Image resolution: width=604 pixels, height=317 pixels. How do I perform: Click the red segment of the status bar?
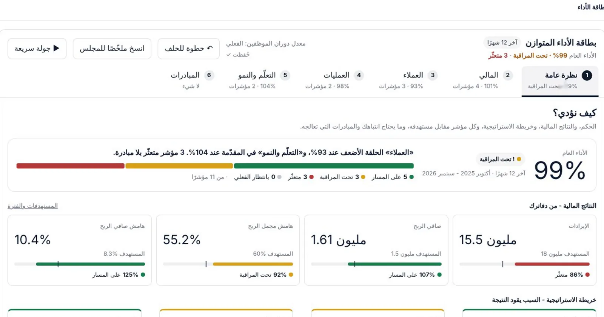pyautogui.click(x=71, y=166)
